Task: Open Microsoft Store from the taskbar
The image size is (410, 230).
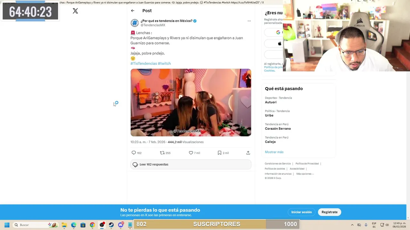Action: pyautogui.click(x=83, y=225)
